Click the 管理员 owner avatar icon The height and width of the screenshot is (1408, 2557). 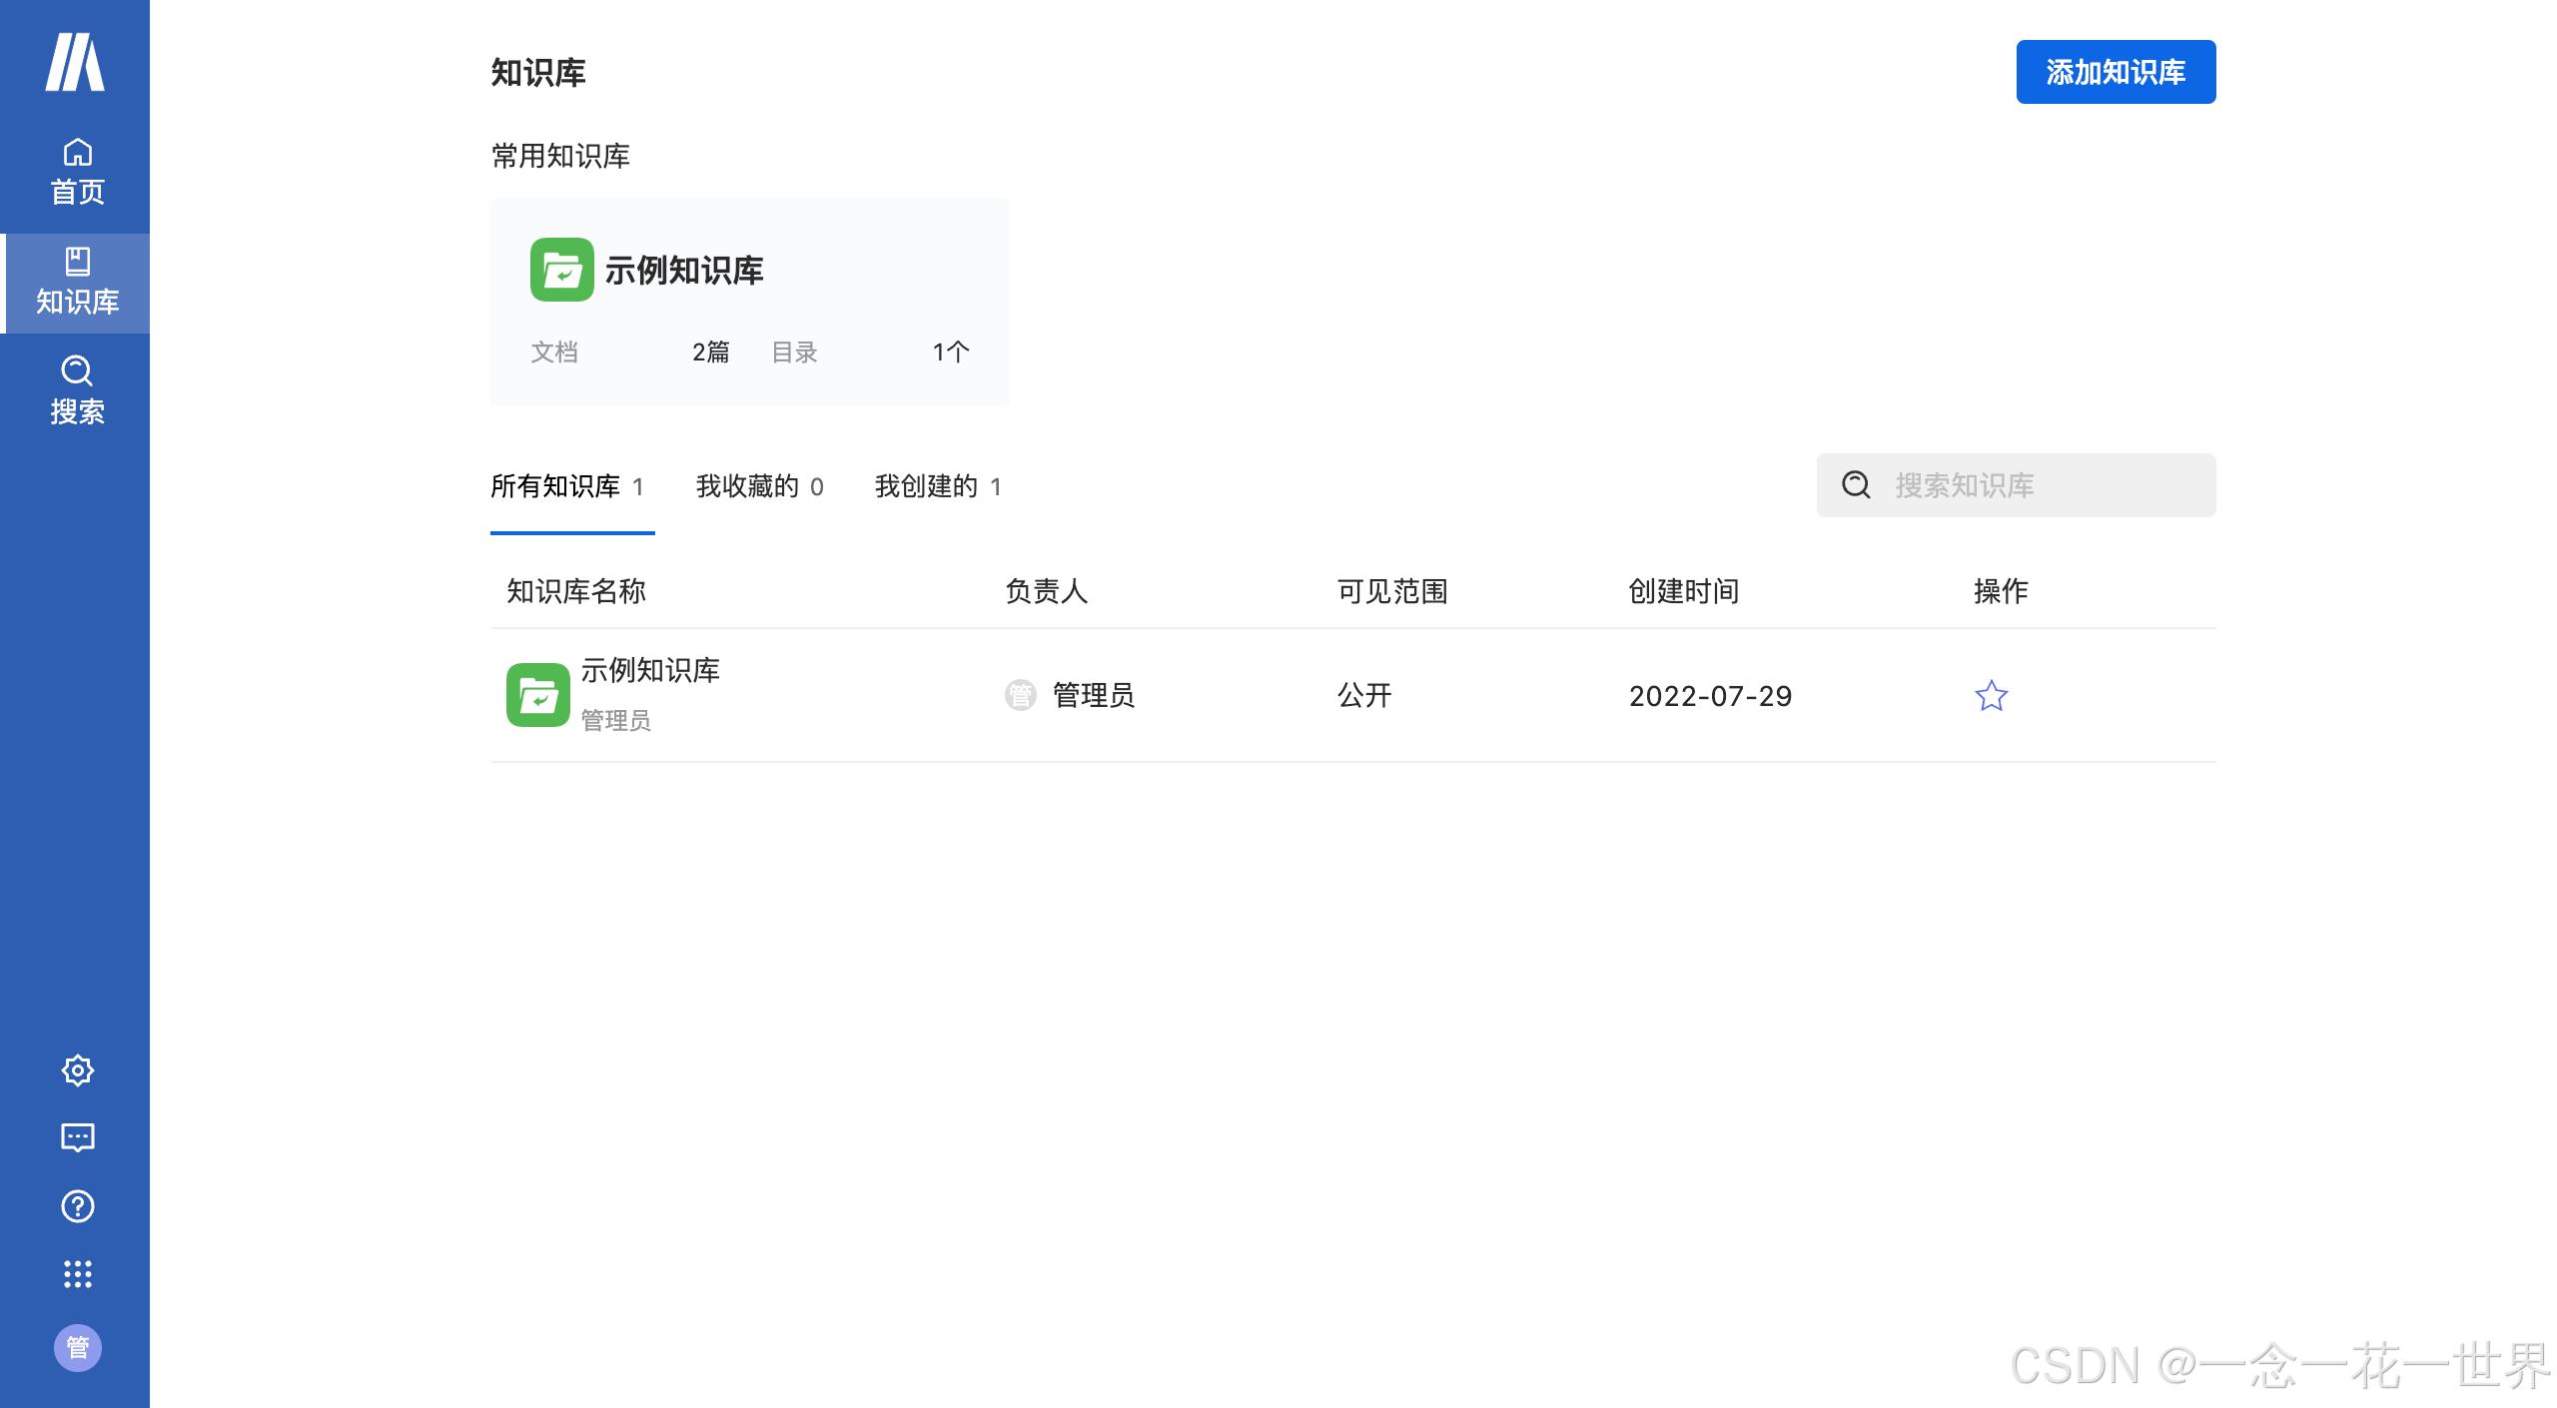point(1021,695)
